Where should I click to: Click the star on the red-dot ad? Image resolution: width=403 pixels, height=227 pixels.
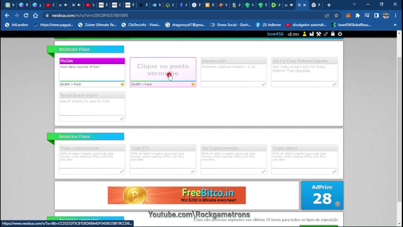193,84
